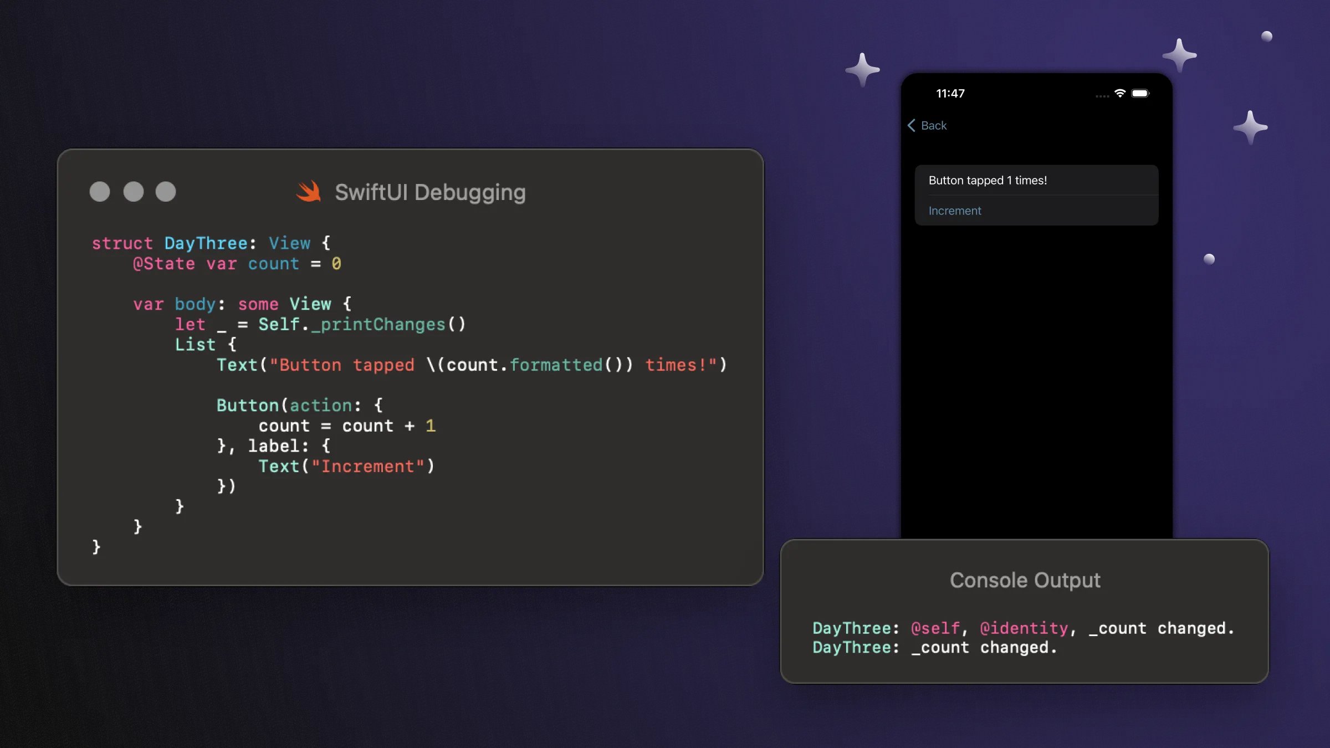
Task: Click the count variable initializer value 0
Action: [x=336, y=264]
